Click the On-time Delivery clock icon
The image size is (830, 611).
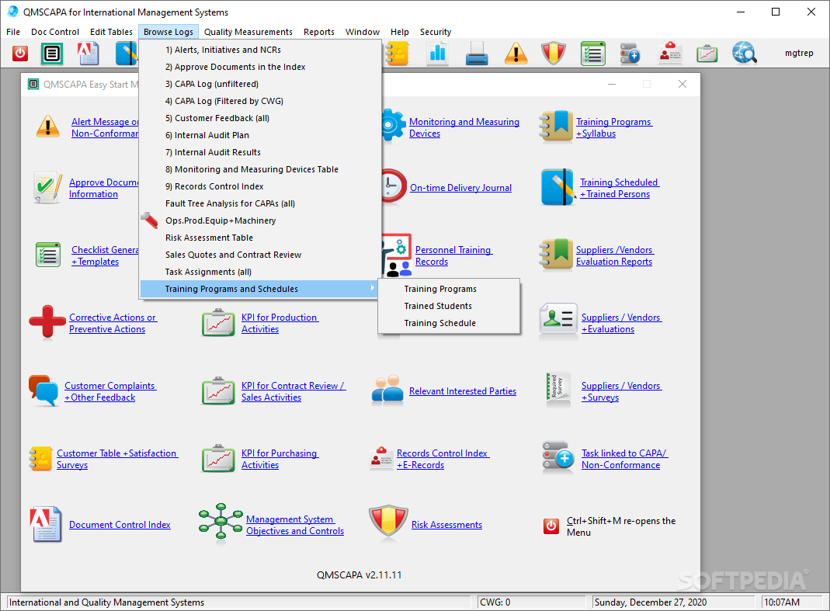[x=393, y=186]
